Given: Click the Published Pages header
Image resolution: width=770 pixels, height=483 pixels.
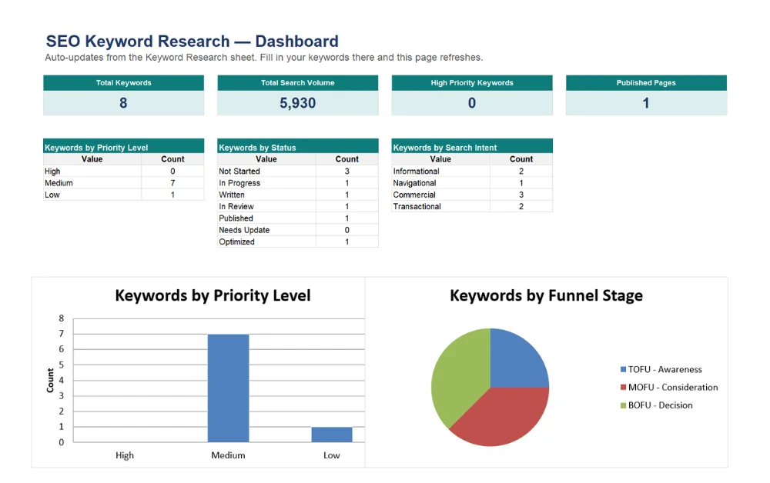Looking at the screenshot, I should pyautogui.click(x=646, y=83).
